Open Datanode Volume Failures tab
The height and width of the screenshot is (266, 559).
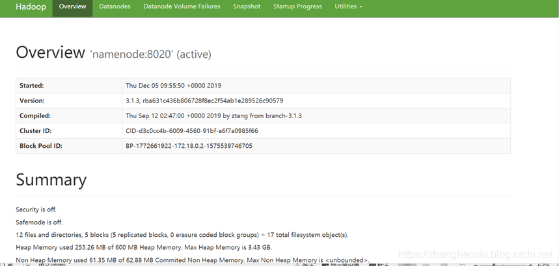[x=182, y=6]
